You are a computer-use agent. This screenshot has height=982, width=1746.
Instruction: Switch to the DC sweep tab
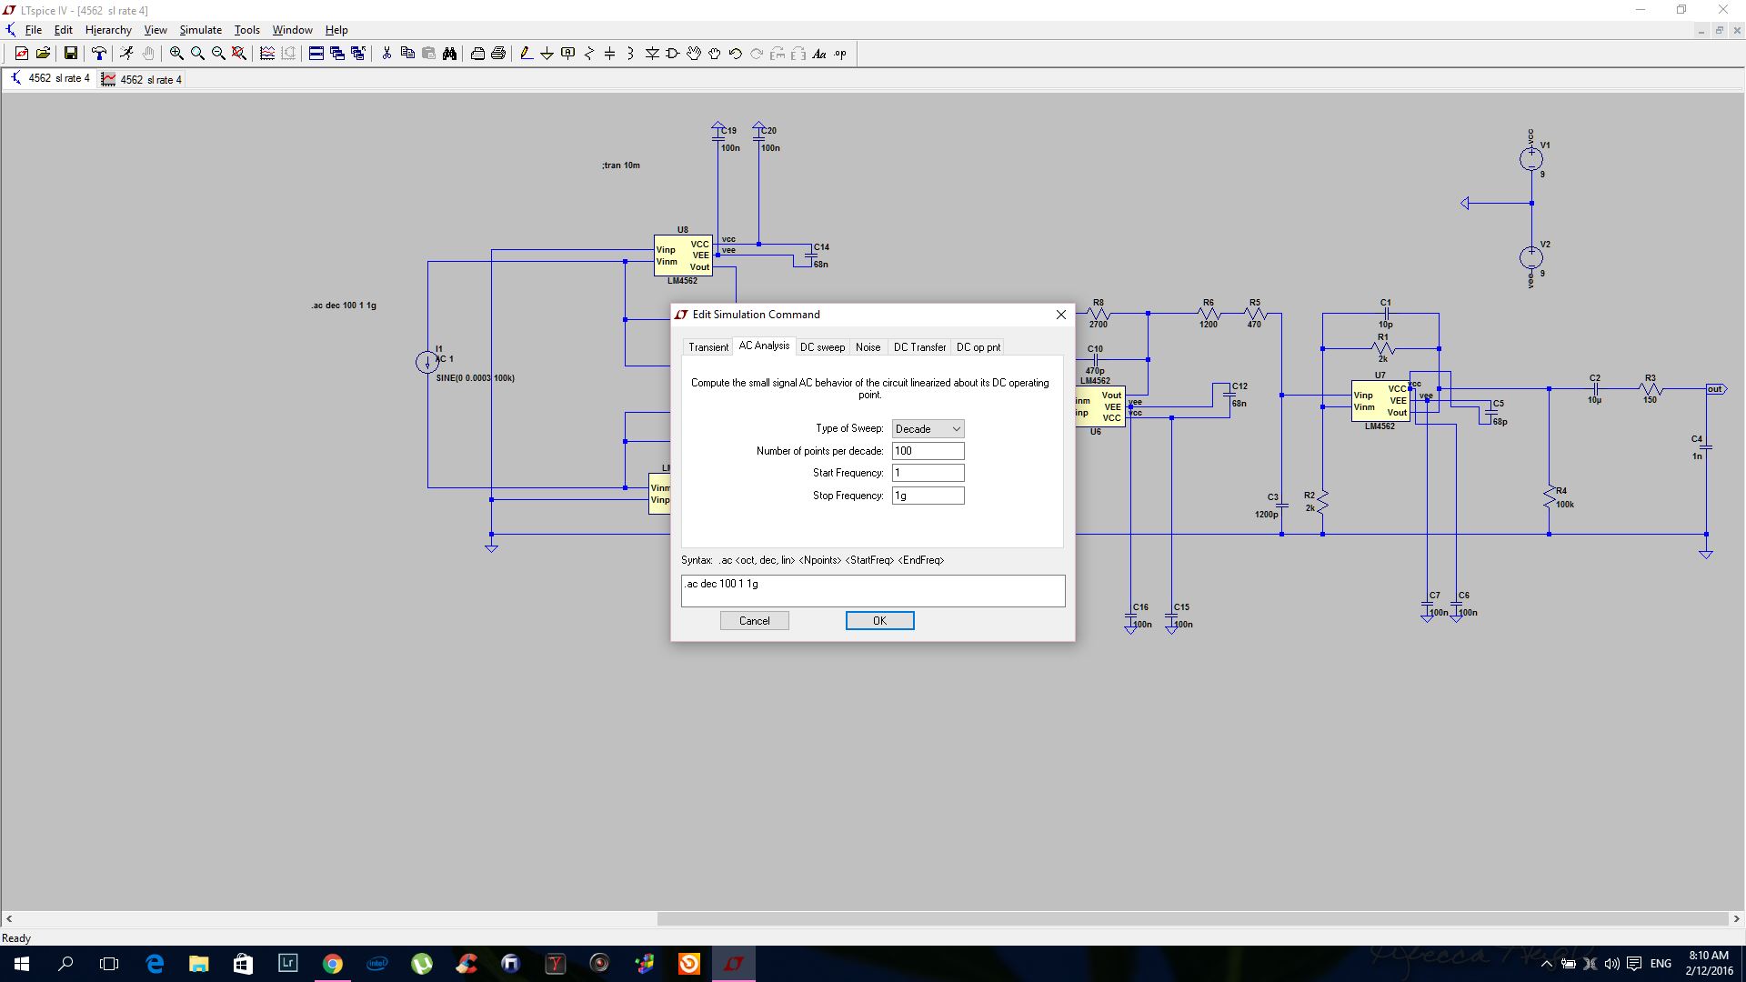tap(822, 347)
